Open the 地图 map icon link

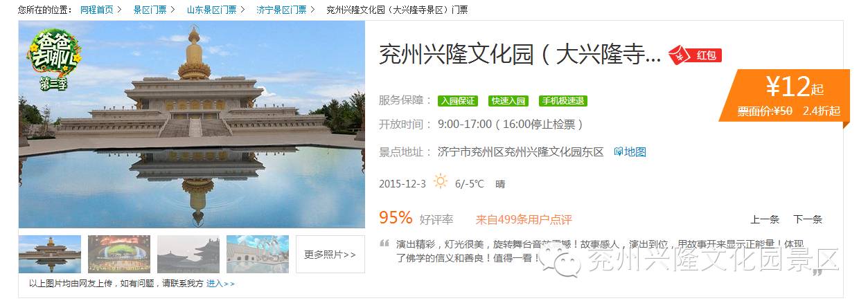coord(630,151)
